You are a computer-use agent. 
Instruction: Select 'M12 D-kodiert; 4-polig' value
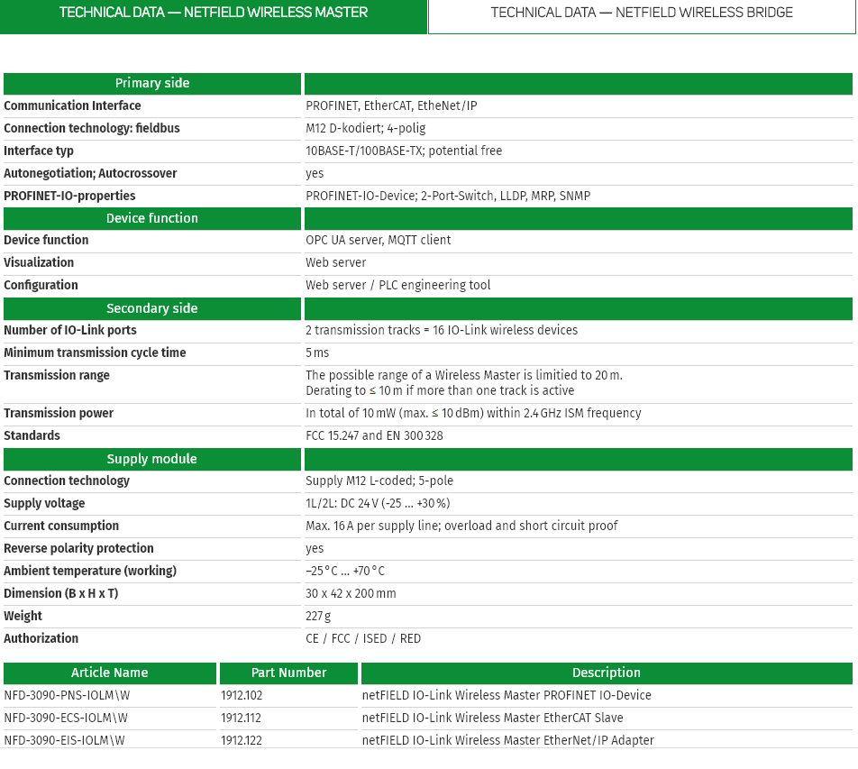366,128
